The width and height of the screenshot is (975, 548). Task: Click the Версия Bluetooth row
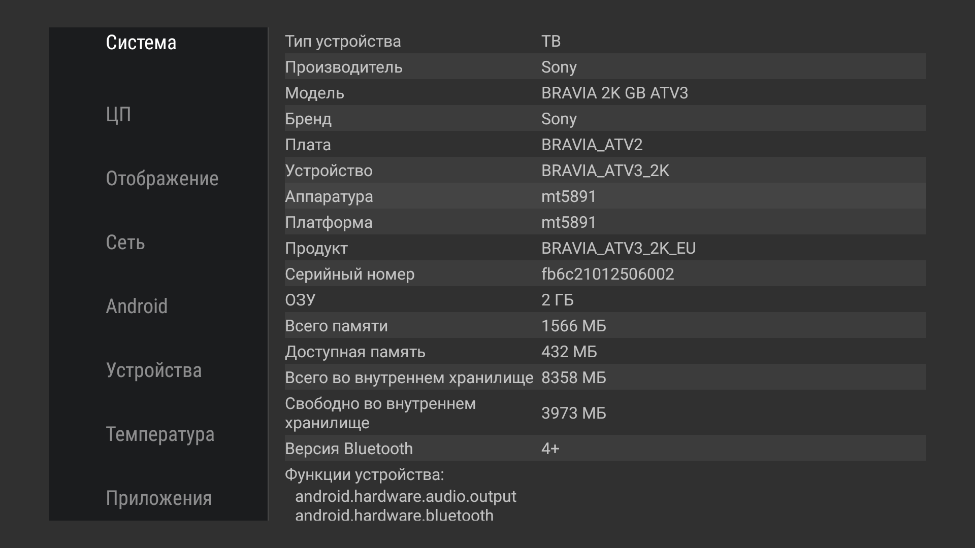click(605, 448)
